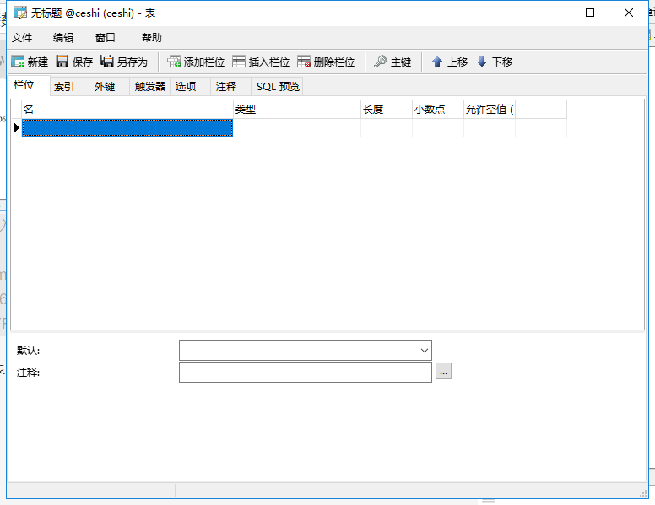Click the 注释 text input field
Screen dimensions: 655x505
click(x=306, y=373)
